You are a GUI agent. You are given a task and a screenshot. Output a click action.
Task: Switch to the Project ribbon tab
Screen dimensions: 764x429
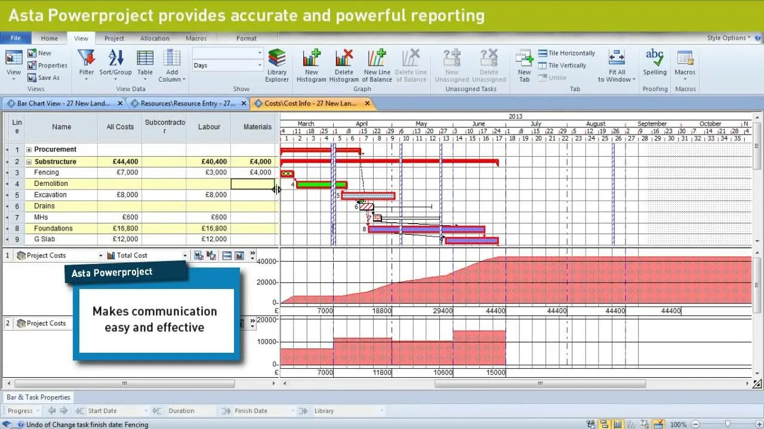(114, 38)
